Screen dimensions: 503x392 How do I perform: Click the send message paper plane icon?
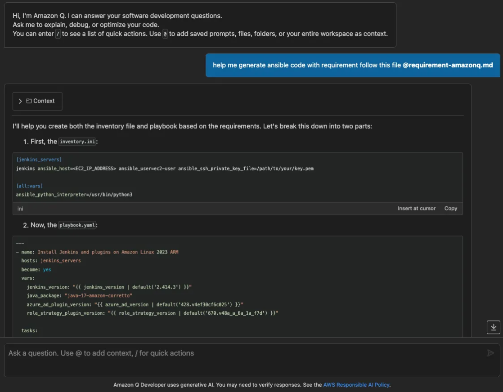tap(490, 353)
